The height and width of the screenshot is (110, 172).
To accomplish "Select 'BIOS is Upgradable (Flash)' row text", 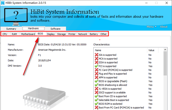I will pos(113,81).
